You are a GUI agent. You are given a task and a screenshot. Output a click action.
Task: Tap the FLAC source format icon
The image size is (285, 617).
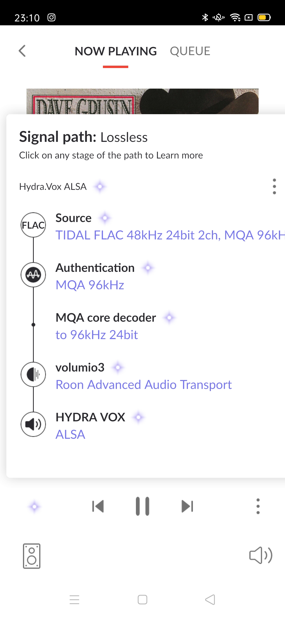(33, 225)
